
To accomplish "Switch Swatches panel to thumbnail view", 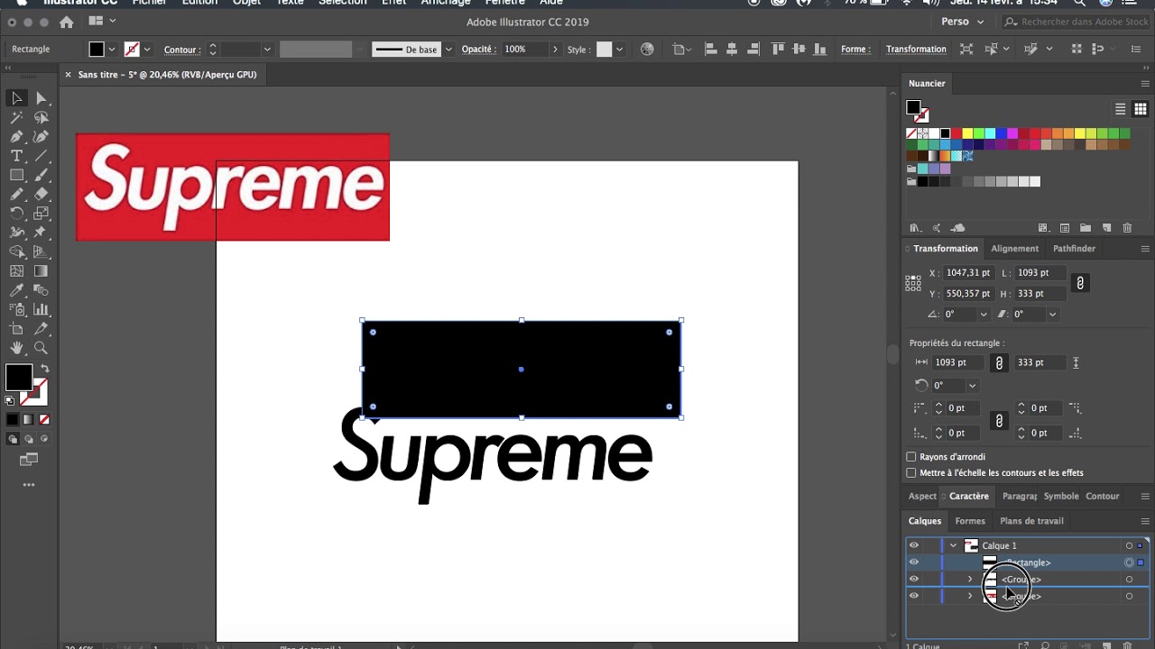I will pos(1140,109).
